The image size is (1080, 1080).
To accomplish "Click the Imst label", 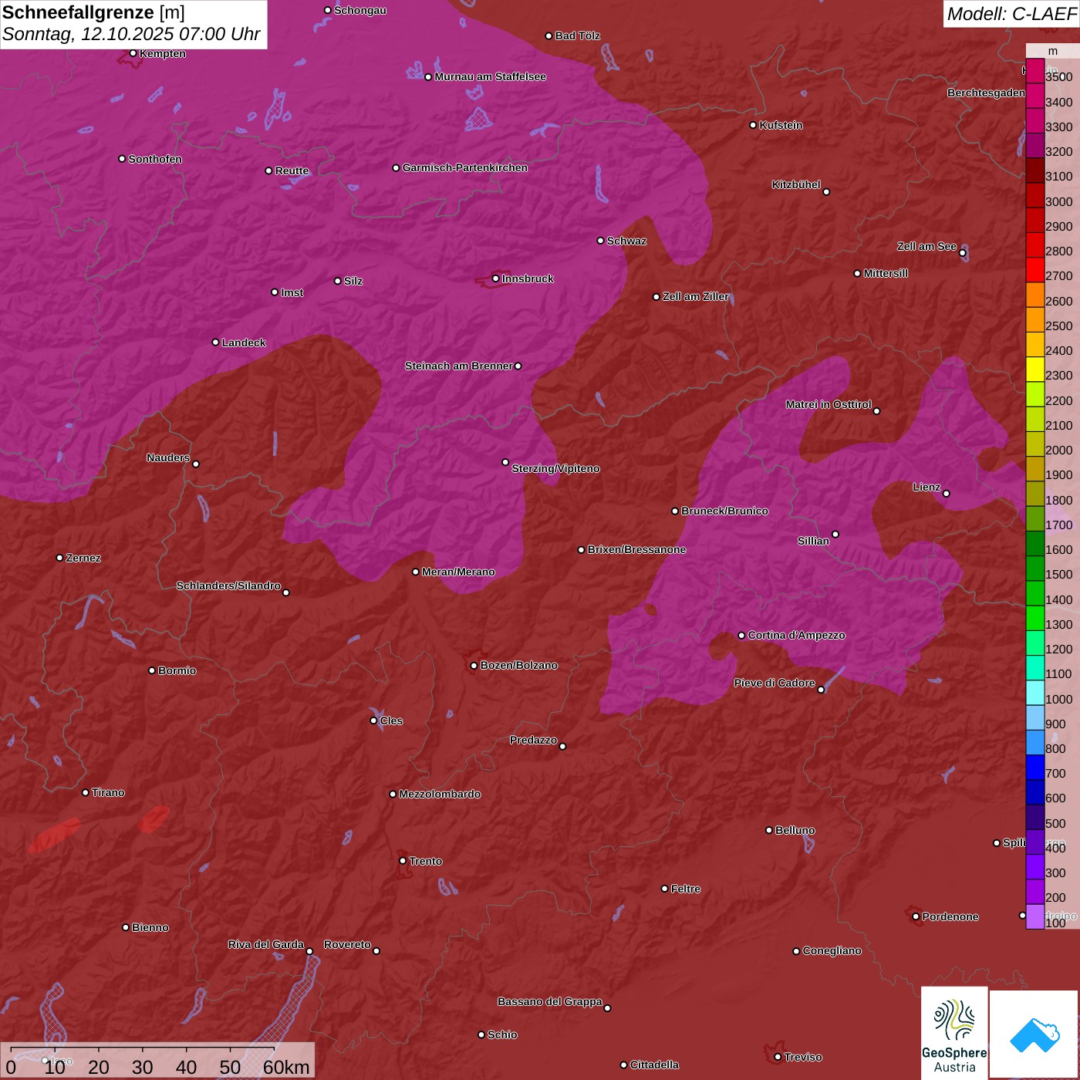I will [x=292, y=293].
